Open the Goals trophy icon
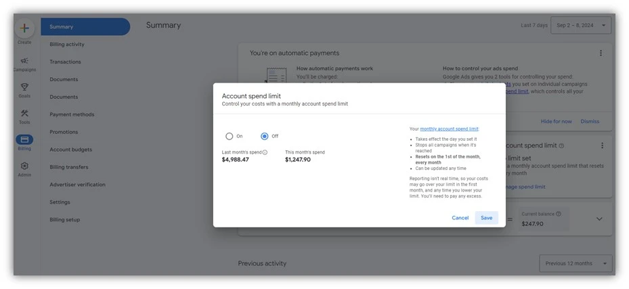This screenshot has width=629, height=289. [x=24, y=87]
